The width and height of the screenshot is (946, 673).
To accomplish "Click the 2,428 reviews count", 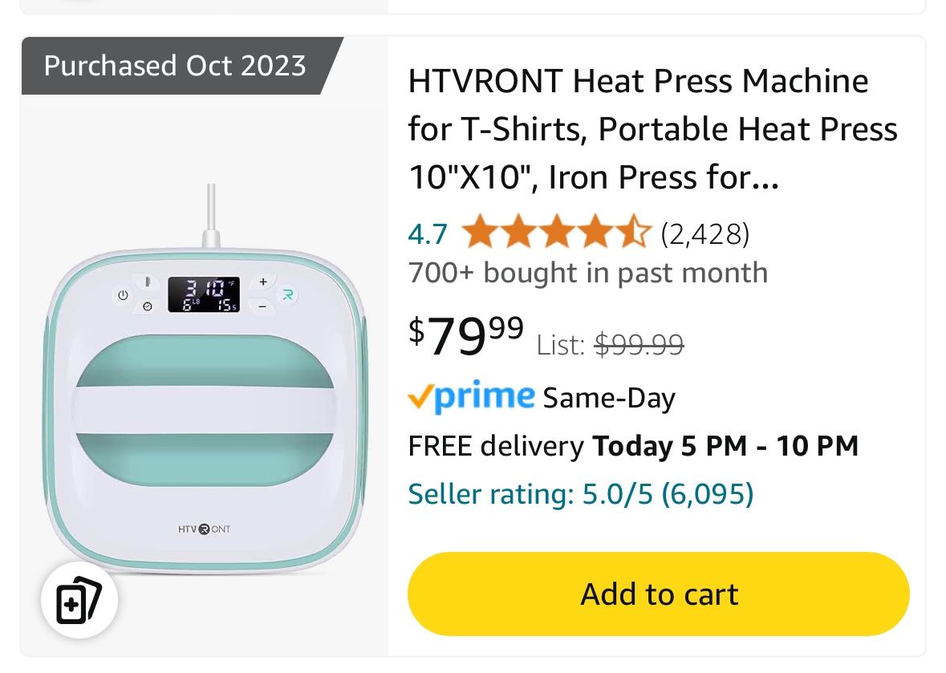I will click(x=704, y=233).
